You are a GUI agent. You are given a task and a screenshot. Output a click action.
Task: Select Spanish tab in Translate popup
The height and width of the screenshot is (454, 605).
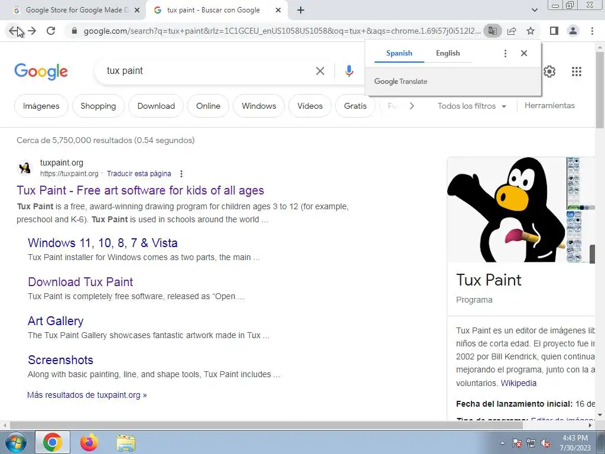coord(399,53)
